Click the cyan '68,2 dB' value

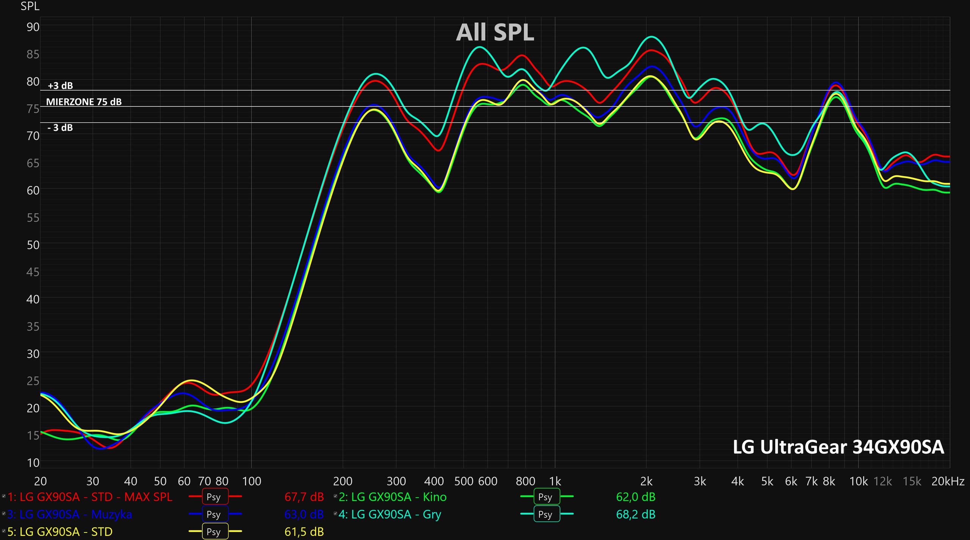(x=636, y=514)
